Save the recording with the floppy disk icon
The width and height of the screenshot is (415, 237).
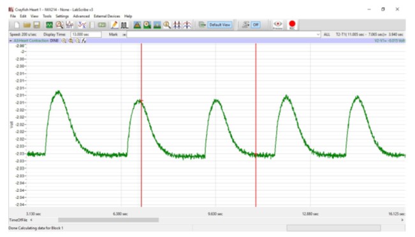tap(36, 25)
